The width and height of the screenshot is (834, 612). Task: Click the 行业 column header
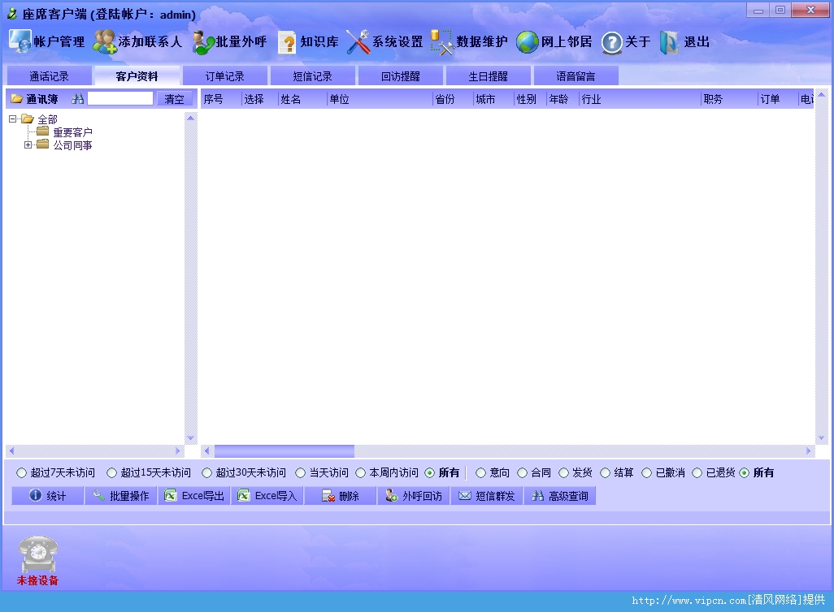640,99
